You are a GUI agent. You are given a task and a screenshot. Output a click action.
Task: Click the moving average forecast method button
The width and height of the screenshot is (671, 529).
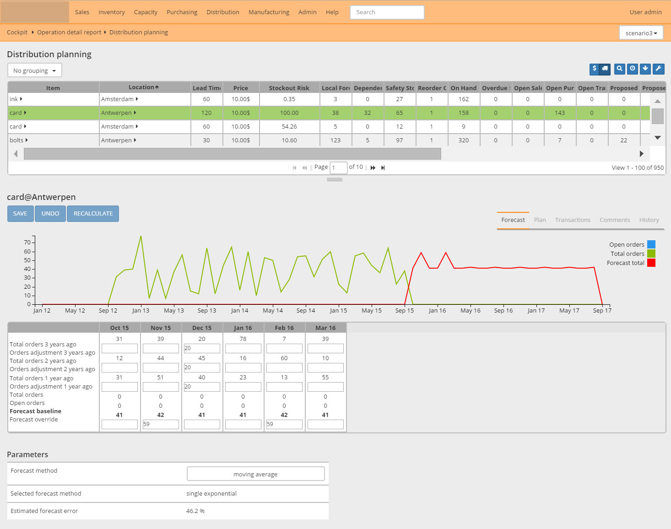click(255, 474)
